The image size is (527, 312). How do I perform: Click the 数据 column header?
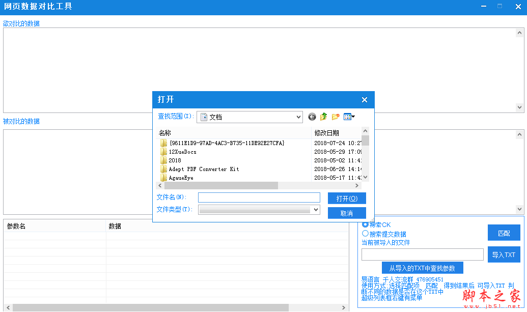[x=227, y=226]
